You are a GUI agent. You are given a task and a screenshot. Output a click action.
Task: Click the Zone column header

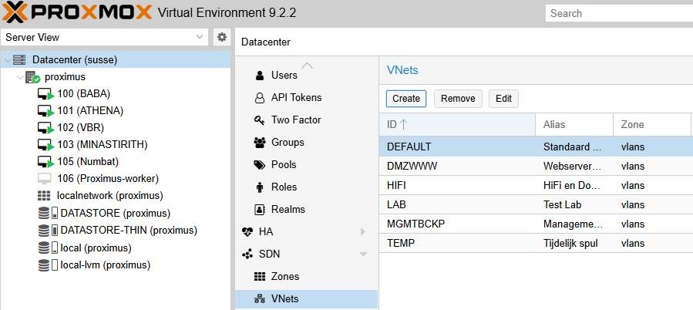[652, 125]
